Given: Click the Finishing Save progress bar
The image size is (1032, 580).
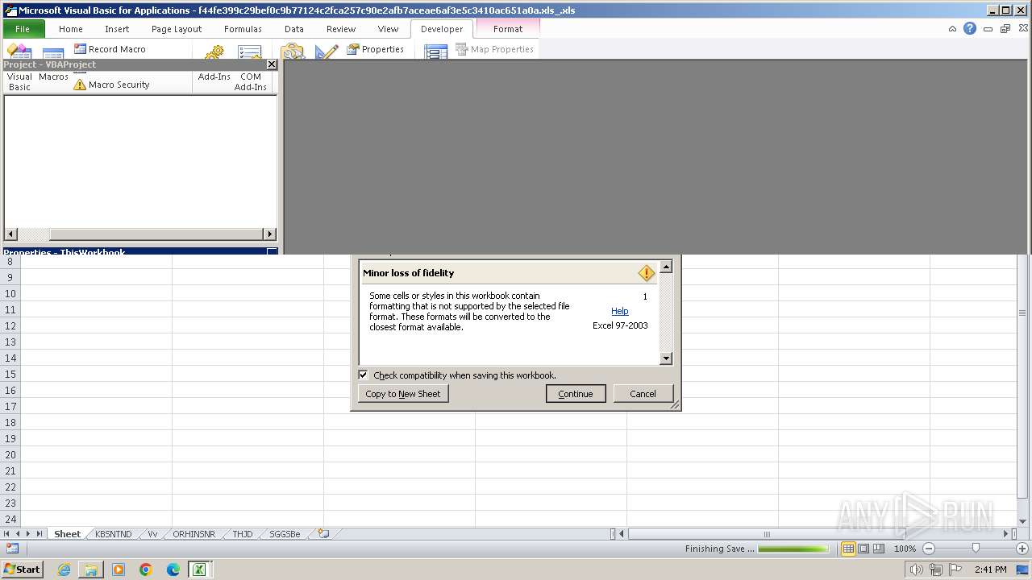Looking at the screenshot, I should click(793, 549).
